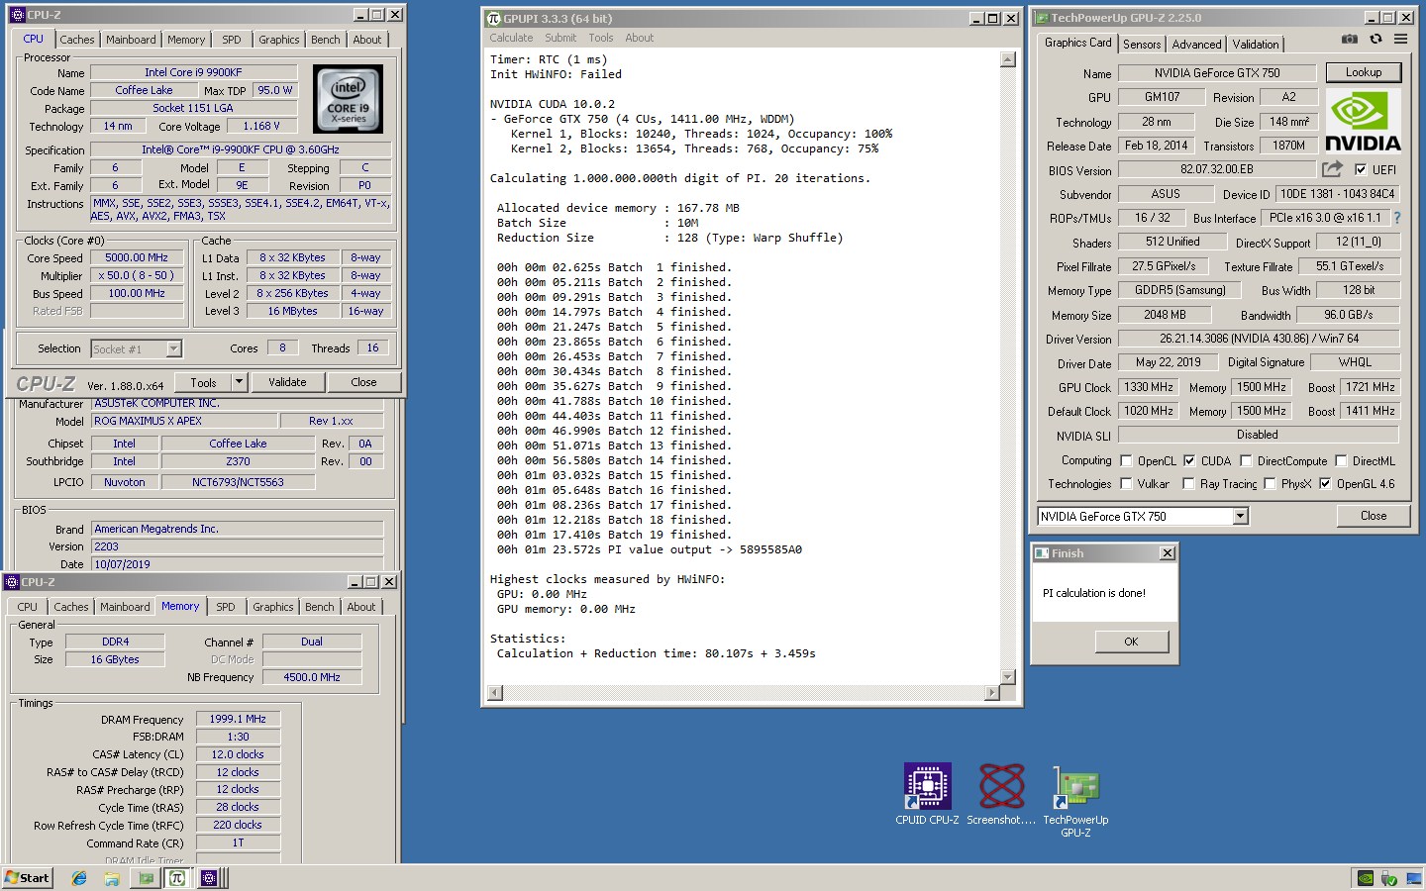Click the GPUPI vertical scrollbar down arrow
The height and width of the screenshot is (891, 1426).
tap(1007, 677)
